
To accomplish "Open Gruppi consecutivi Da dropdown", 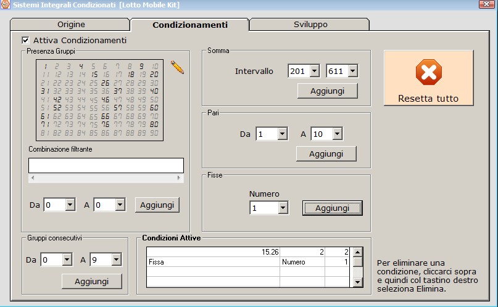I will (67, 260).
